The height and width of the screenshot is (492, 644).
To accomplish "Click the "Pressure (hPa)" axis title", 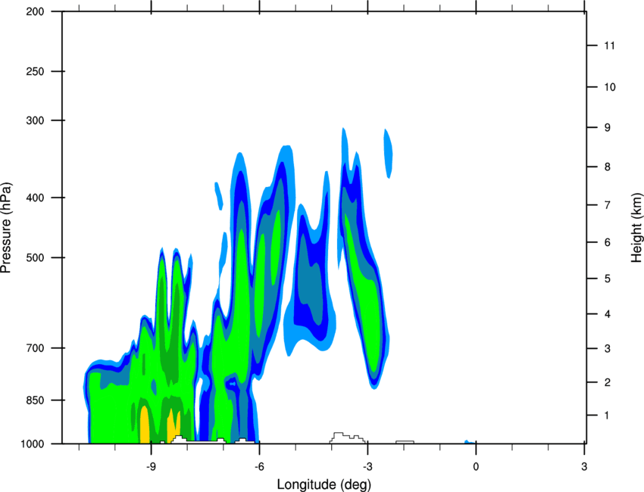I will click(6, 227).
